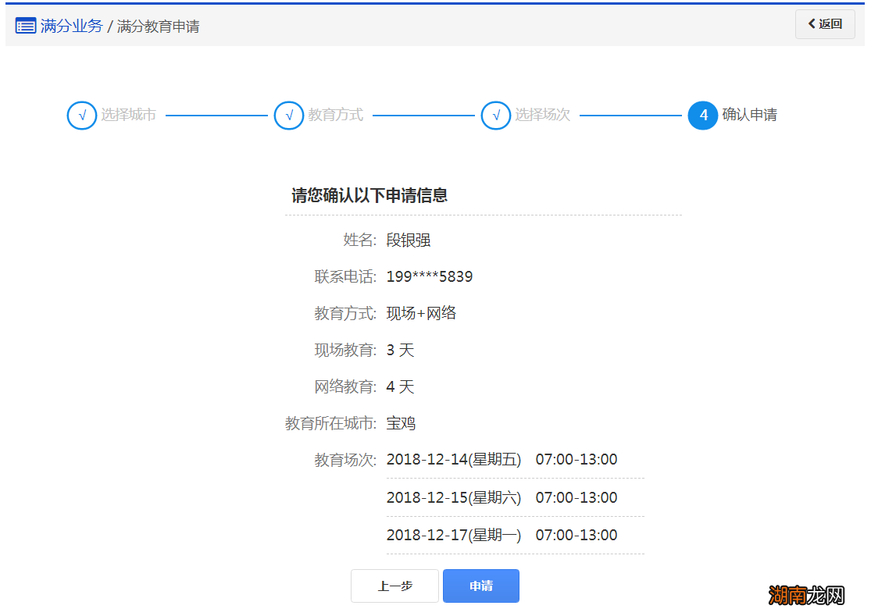Click the checkmark circle of step 教育方式
This screenshot has height=616, width=871.
289,115
